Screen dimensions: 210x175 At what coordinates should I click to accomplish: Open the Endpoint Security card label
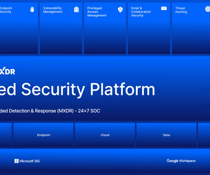pyautogui.click(x=6, y=10)
